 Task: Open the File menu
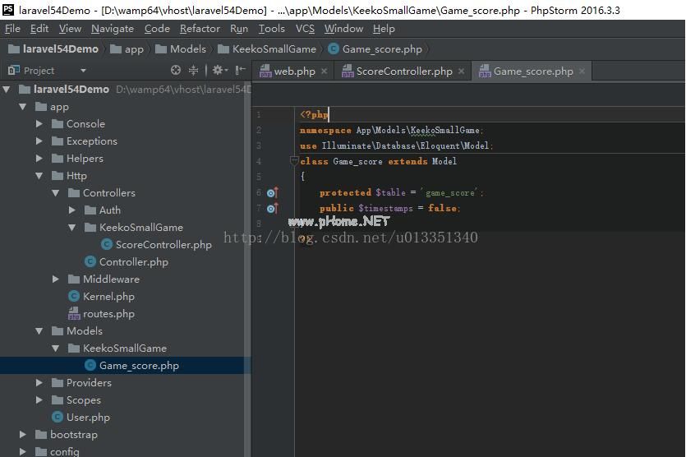pos(12,29)
